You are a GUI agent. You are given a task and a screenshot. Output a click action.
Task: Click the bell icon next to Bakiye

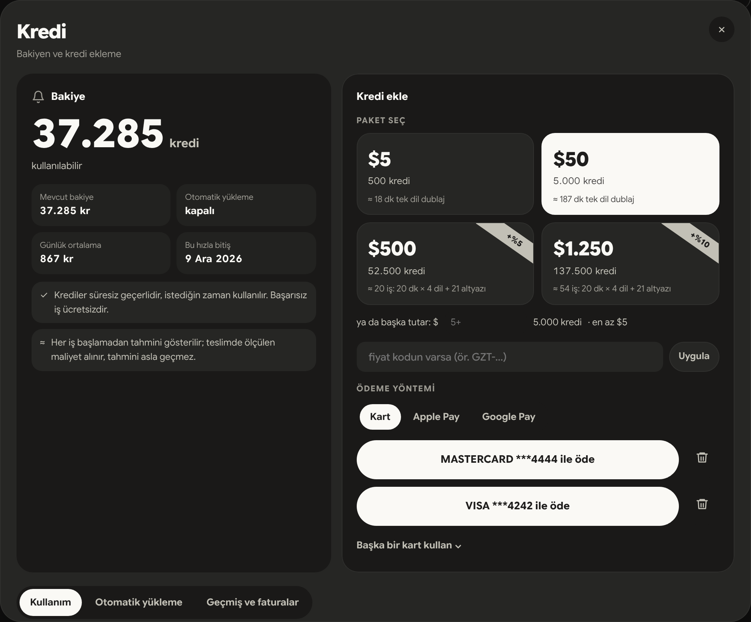(38, 97)
